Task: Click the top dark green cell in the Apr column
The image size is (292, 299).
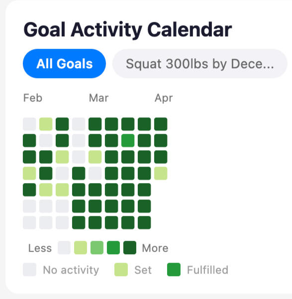Action: (161, 124)
